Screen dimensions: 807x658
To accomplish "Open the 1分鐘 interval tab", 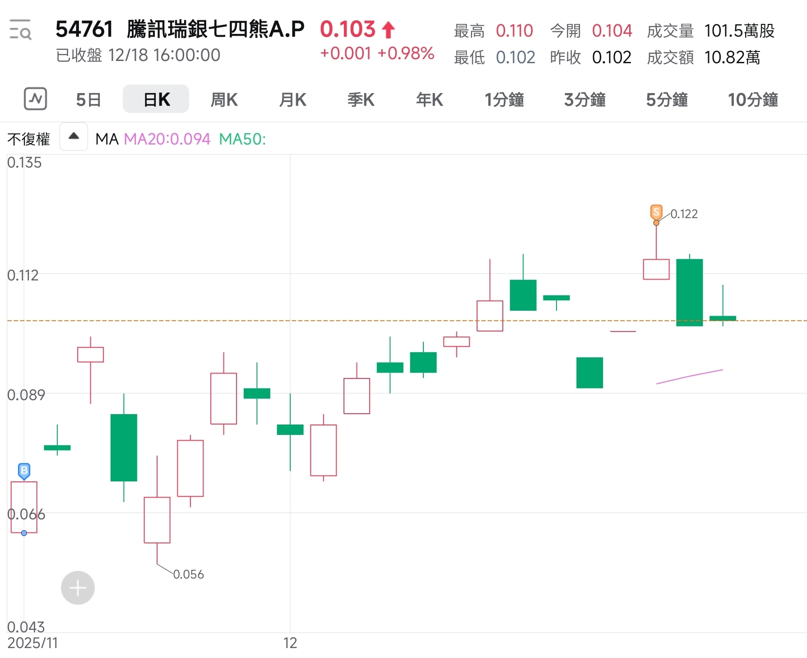I will pos(504,99).
